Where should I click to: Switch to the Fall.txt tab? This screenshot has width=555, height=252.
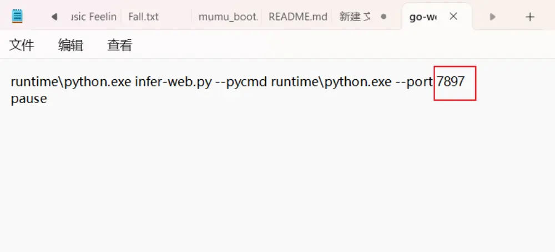[143, 17]
